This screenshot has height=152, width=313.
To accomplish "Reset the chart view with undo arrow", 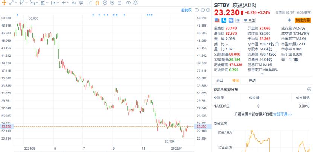I will click(197, 10).
